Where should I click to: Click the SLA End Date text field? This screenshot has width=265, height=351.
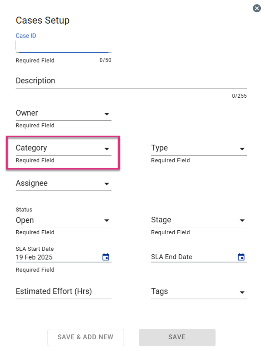(x=194, y=257)
